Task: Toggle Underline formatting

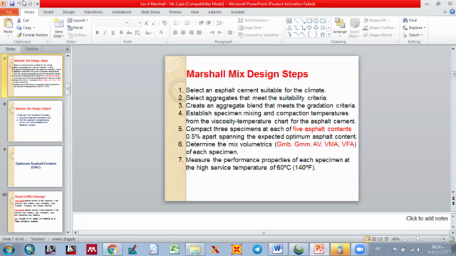Action: pyautogui.click(x=113, y=33)
